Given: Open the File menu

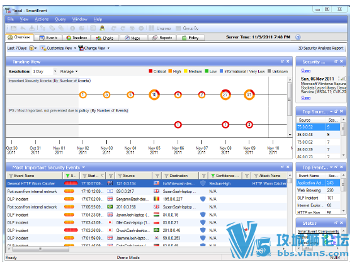Looking at the screenshot, I should click(x=10, y=20).
